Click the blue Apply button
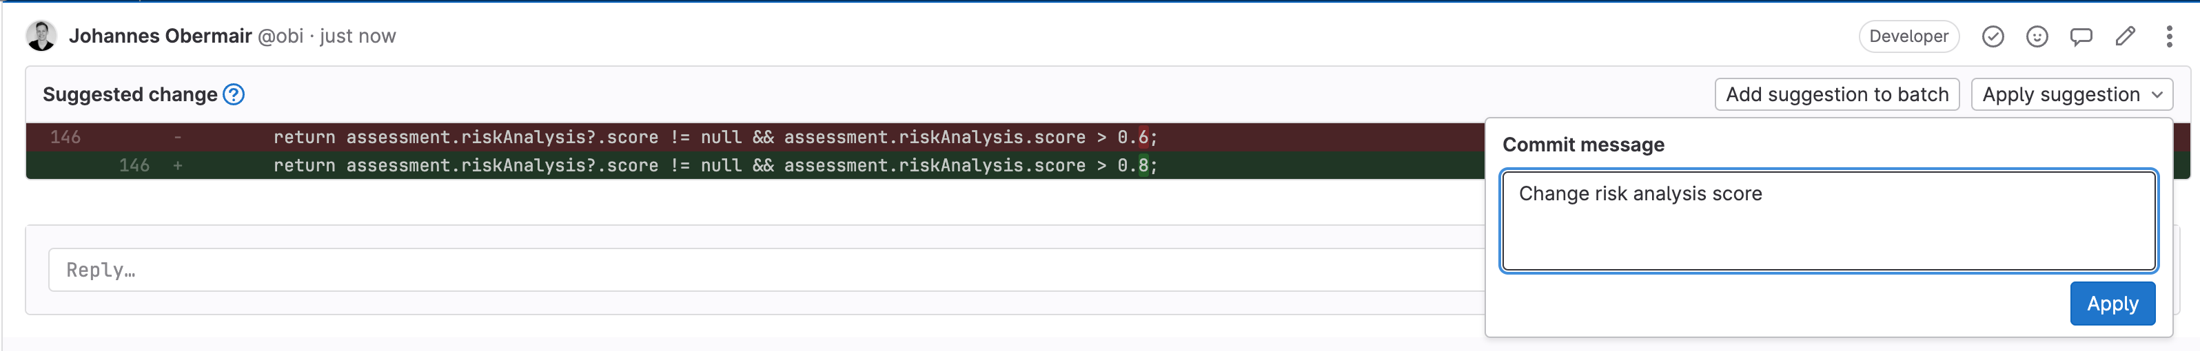2200x351 pixels. [2111, 304]
